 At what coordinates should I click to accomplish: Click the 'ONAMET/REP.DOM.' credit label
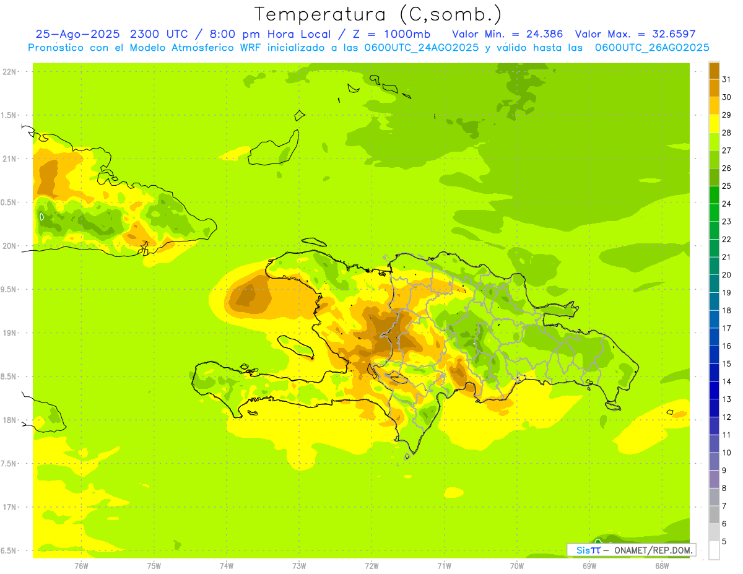tap(653, 550)
